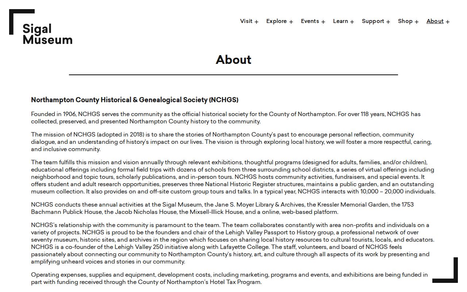Open the Learn menu
This screenshot has width=467, height=292.
[340, 21]
